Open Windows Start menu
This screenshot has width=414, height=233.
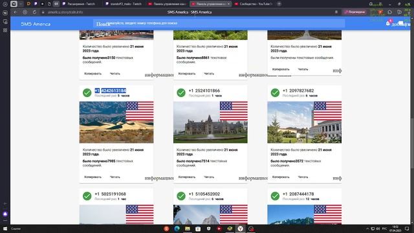[5, 228]
